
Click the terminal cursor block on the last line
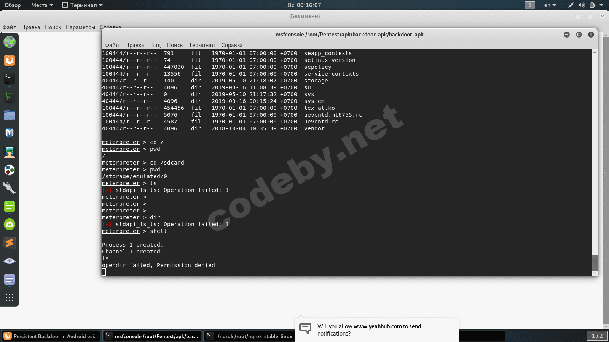tap(104, 272)
